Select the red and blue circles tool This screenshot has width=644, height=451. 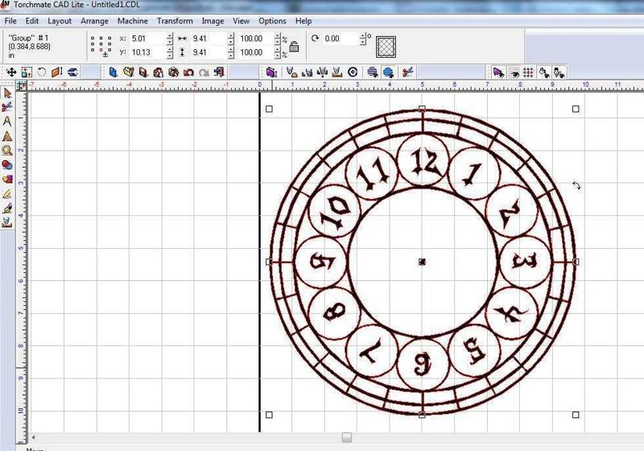click(x=7, y=165)
